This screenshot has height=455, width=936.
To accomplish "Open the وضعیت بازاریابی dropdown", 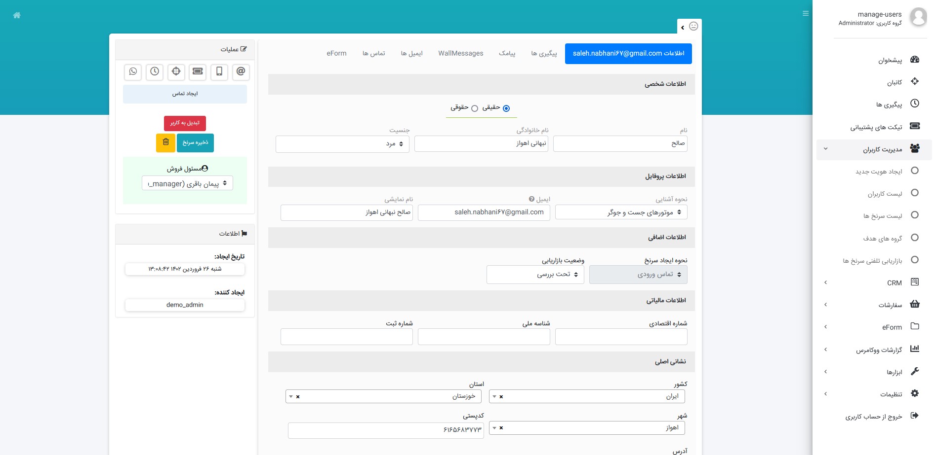I will pyautogui.click(x=535, y=275).
